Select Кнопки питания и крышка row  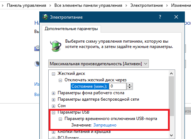[84, 131]
